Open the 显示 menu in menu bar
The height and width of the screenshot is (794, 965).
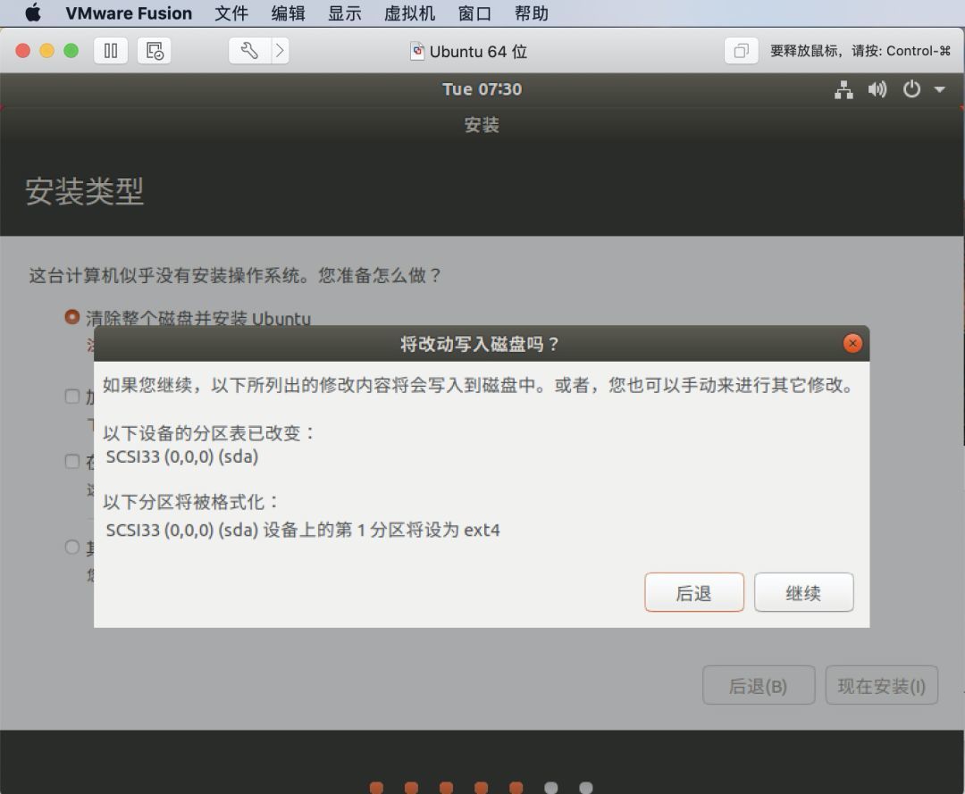pyautogui.click(x=344, y=13)
